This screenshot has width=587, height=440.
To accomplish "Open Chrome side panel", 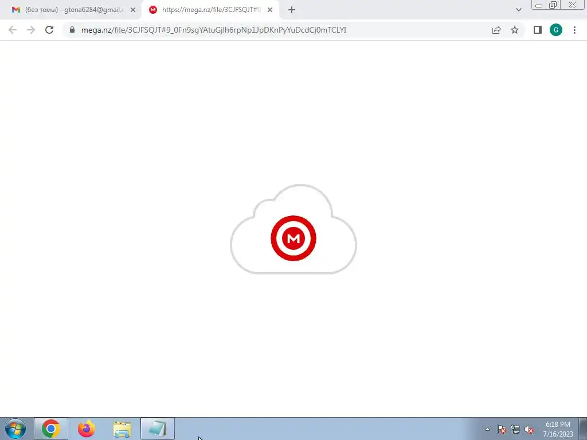I will pyautogui.click(x=538, y=30).
